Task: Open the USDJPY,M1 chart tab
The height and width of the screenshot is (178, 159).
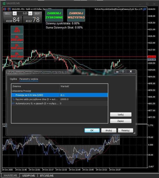Action: 28,176
